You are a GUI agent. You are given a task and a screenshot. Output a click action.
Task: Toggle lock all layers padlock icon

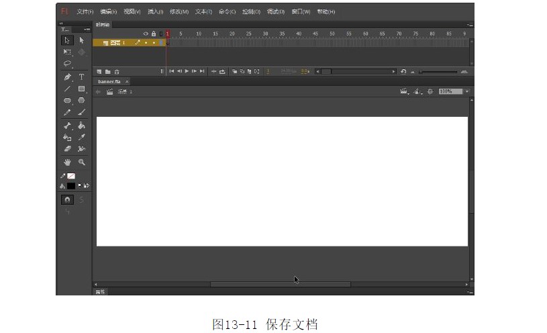click(x=153, y=34)
